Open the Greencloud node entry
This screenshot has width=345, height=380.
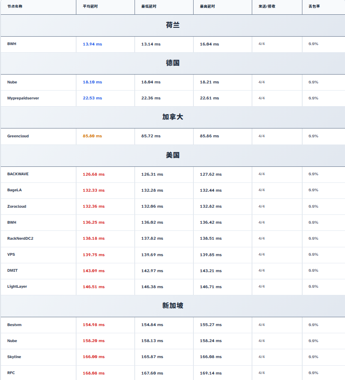[x=18, y=136]
